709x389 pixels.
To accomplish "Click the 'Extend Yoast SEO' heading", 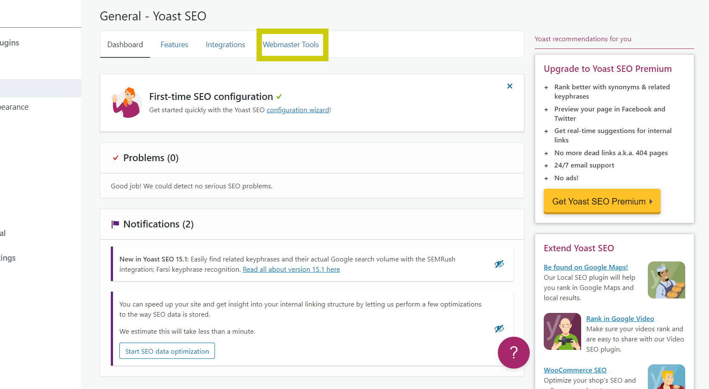I will 579,248.
